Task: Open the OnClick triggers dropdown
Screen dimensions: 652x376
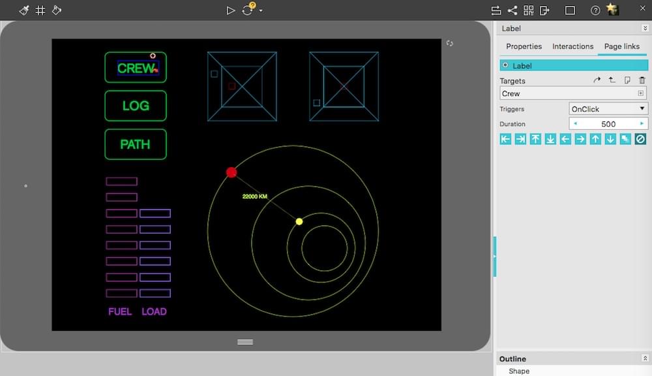Action: tap(608, 108)
